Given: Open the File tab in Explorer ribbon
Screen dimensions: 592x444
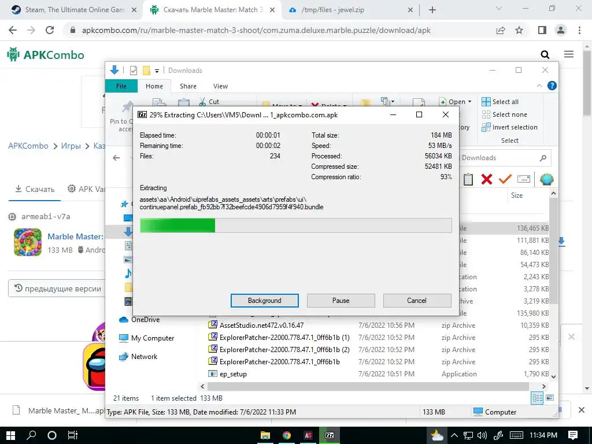Looking at the screenshot, I should (121, 86).
